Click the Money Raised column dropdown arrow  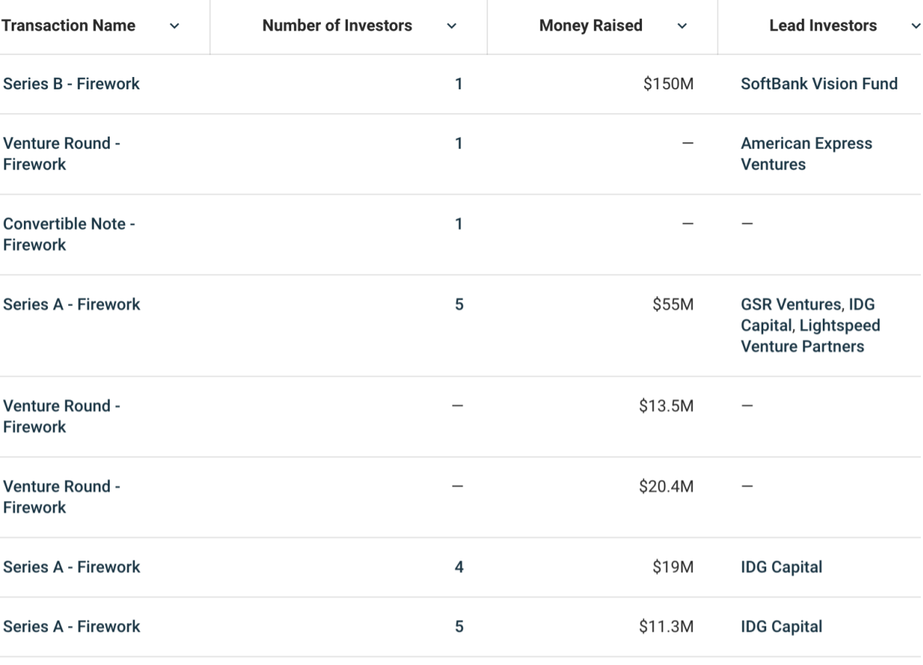681,27
